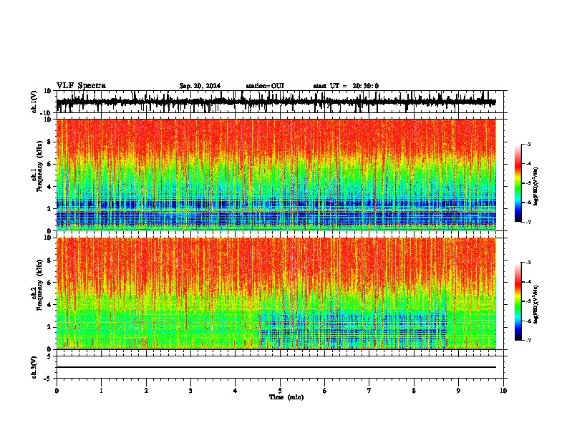Click the "station=OUI" header label

(265, 86)
